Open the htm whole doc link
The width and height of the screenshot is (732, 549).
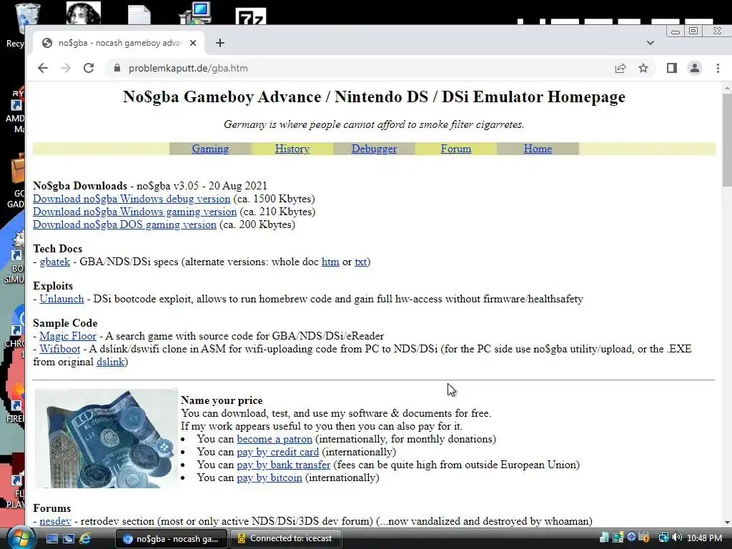click(330, 262)
